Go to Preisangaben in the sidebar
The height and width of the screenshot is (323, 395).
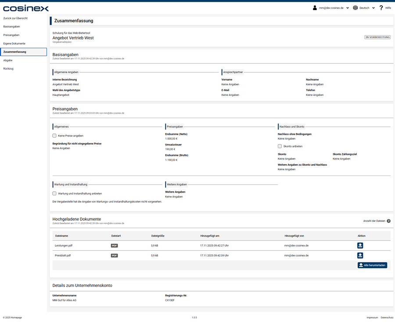point(11,35)
